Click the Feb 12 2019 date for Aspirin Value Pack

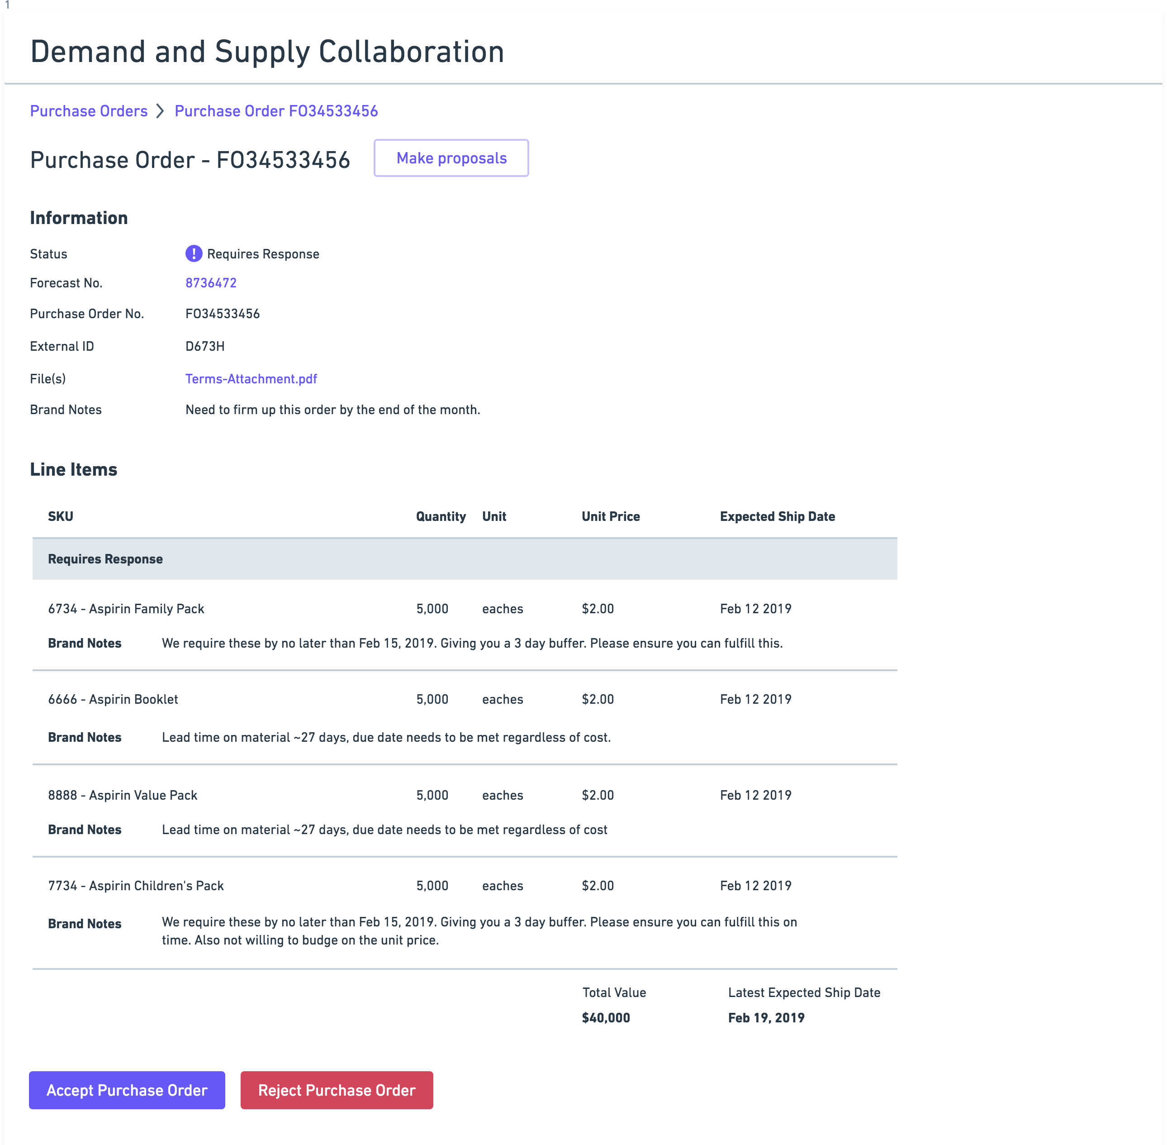click(x=755, y=795)
